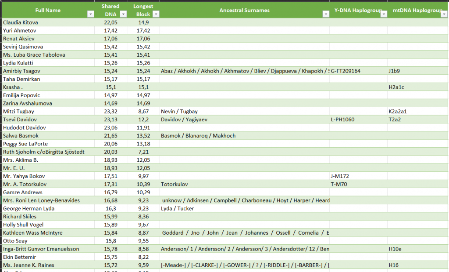This screenshot has width=449, height=272.
Task: Open the mtDNA Haplogroup filter dropdown
Action: click(x=445, y=14)
